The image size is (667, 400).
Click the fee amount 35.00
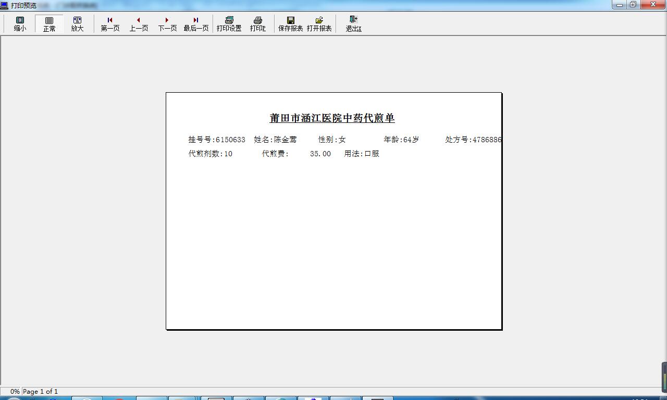coord(320,154)
